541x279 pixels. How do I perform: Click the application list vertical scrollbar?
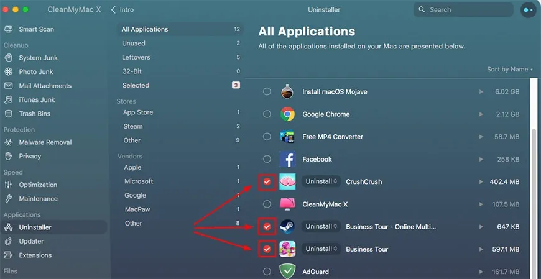pos(534,203)
